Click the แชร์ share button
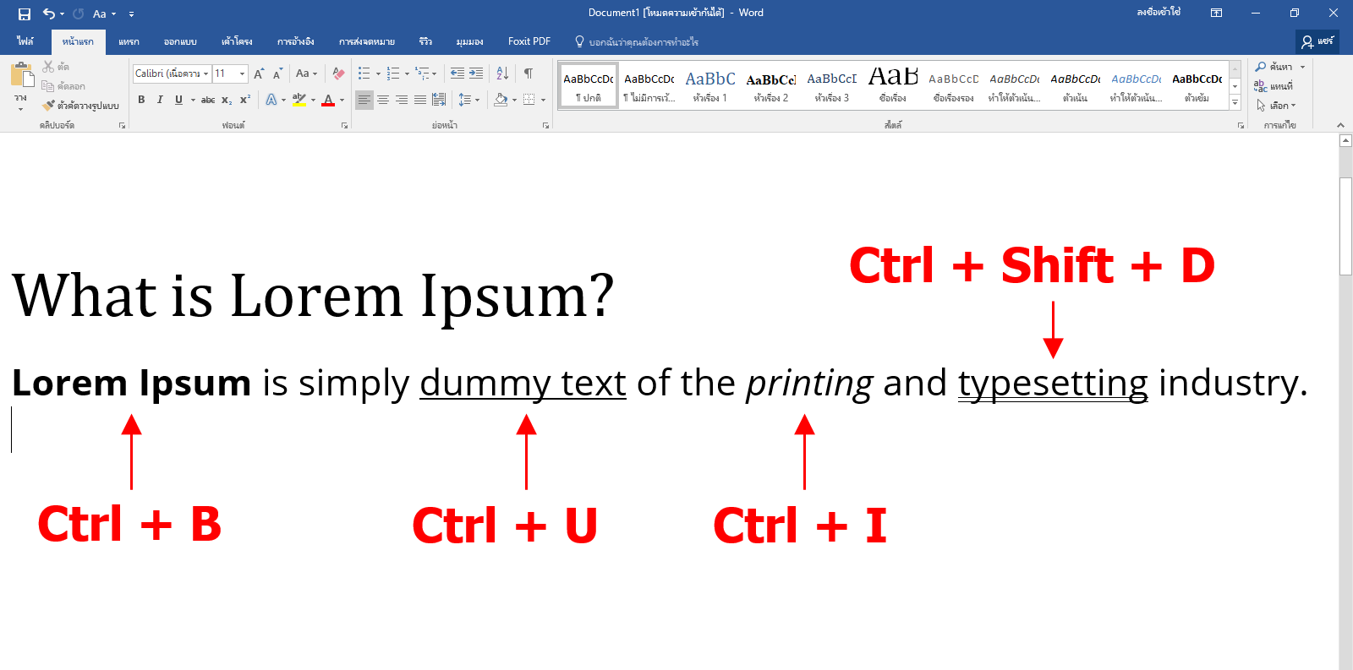The width and height of the screenshot is (1353, 670). [1317, 41]
